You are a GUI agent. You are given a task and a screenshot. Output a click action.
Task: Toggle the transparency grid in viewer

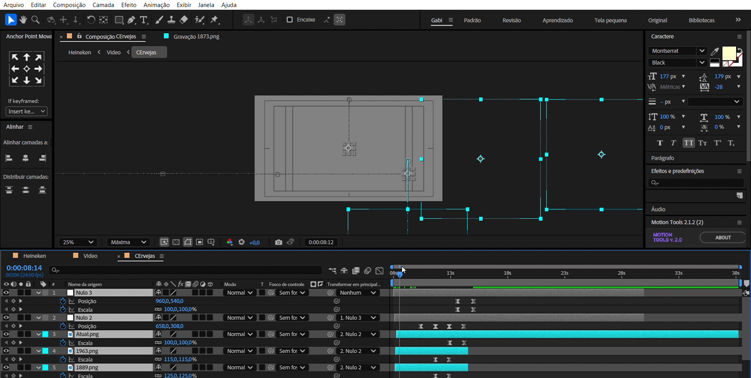click(x=176, y=242)
